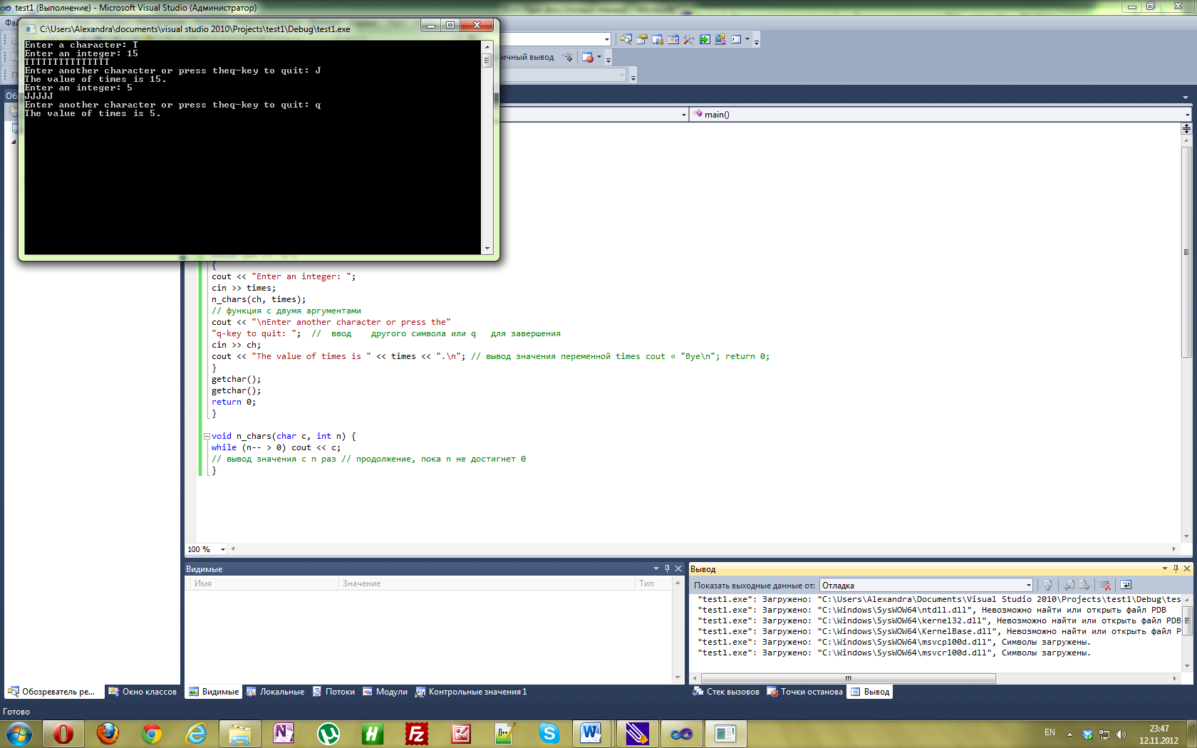Switch to the Потоки tab
The width and height of the screenshot is (1197, 748).
click(333, 692)
